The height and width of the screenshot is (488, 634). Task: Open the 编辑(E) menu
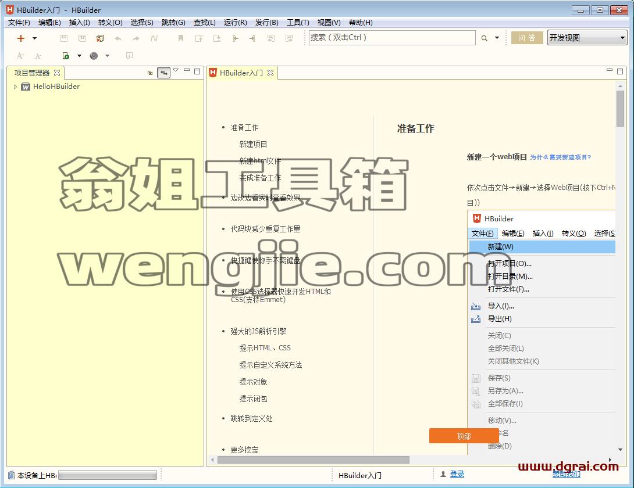coord(49,23)
